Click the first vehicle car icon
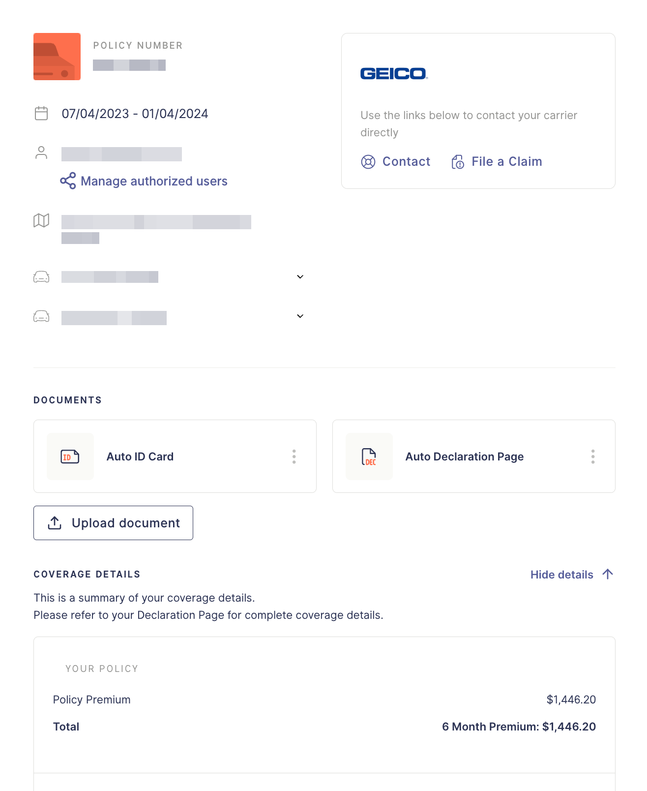 coord(41,277)
